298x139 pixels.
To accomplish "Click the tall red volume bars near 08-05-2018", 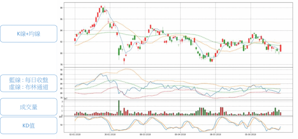I will (x=221, y=111).
